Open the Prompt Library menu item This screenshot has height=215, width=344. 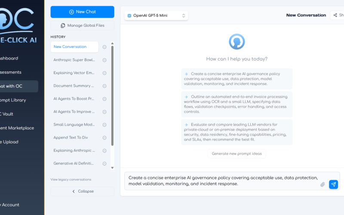coord(13,100)
